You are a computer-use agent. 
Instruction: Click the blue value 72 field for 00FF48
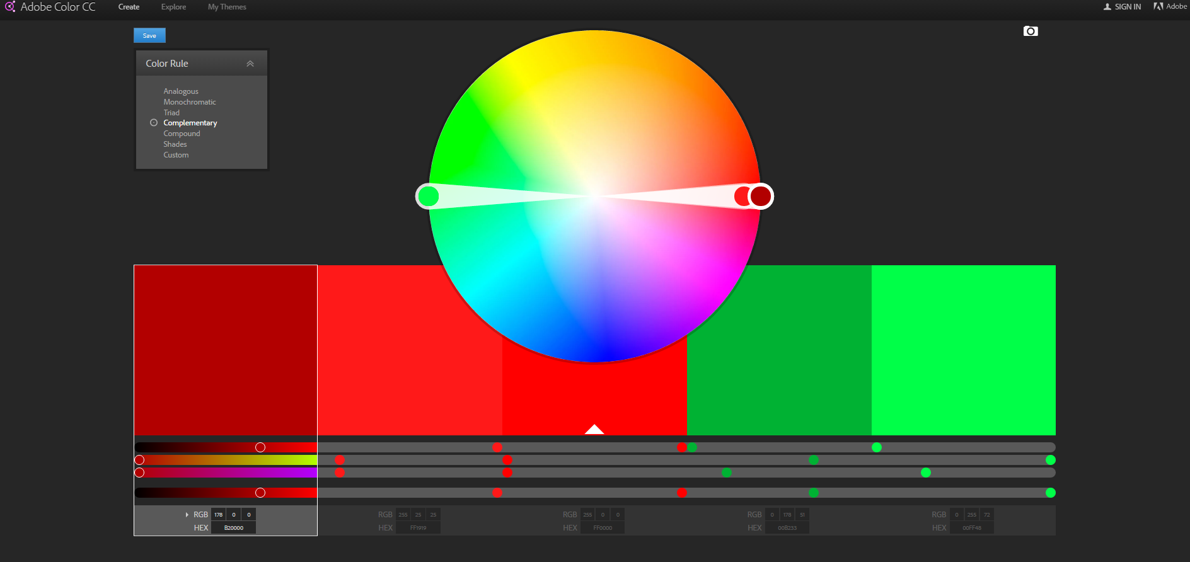pos(987,515)
